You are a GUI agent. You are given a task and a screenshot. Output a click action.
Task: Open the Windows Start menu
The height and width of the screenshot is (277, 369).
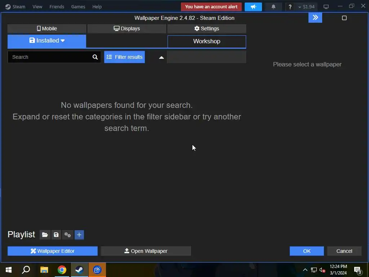[x=9, y=270]
